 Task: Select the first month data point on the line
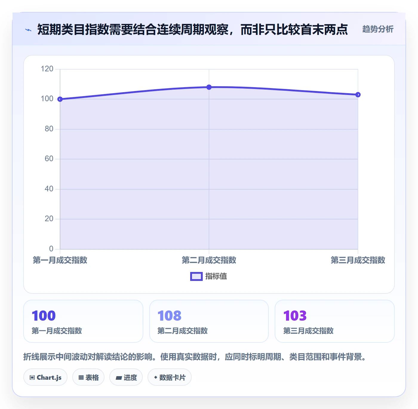click(60, 99)
